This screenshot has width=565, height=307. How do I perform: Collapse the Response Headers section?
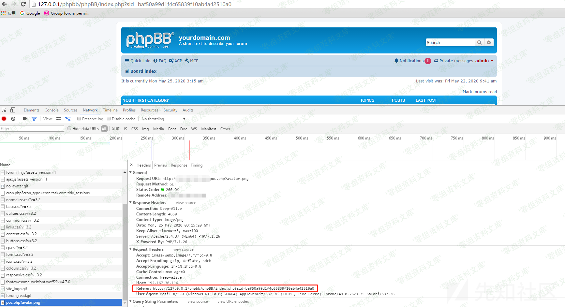coord(131,203)
